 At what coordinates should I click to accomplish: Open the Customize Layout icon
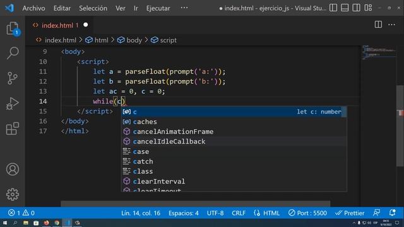click(368, 8)
